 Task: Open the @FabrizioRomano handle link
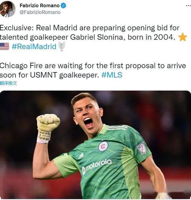pos(40,12)
